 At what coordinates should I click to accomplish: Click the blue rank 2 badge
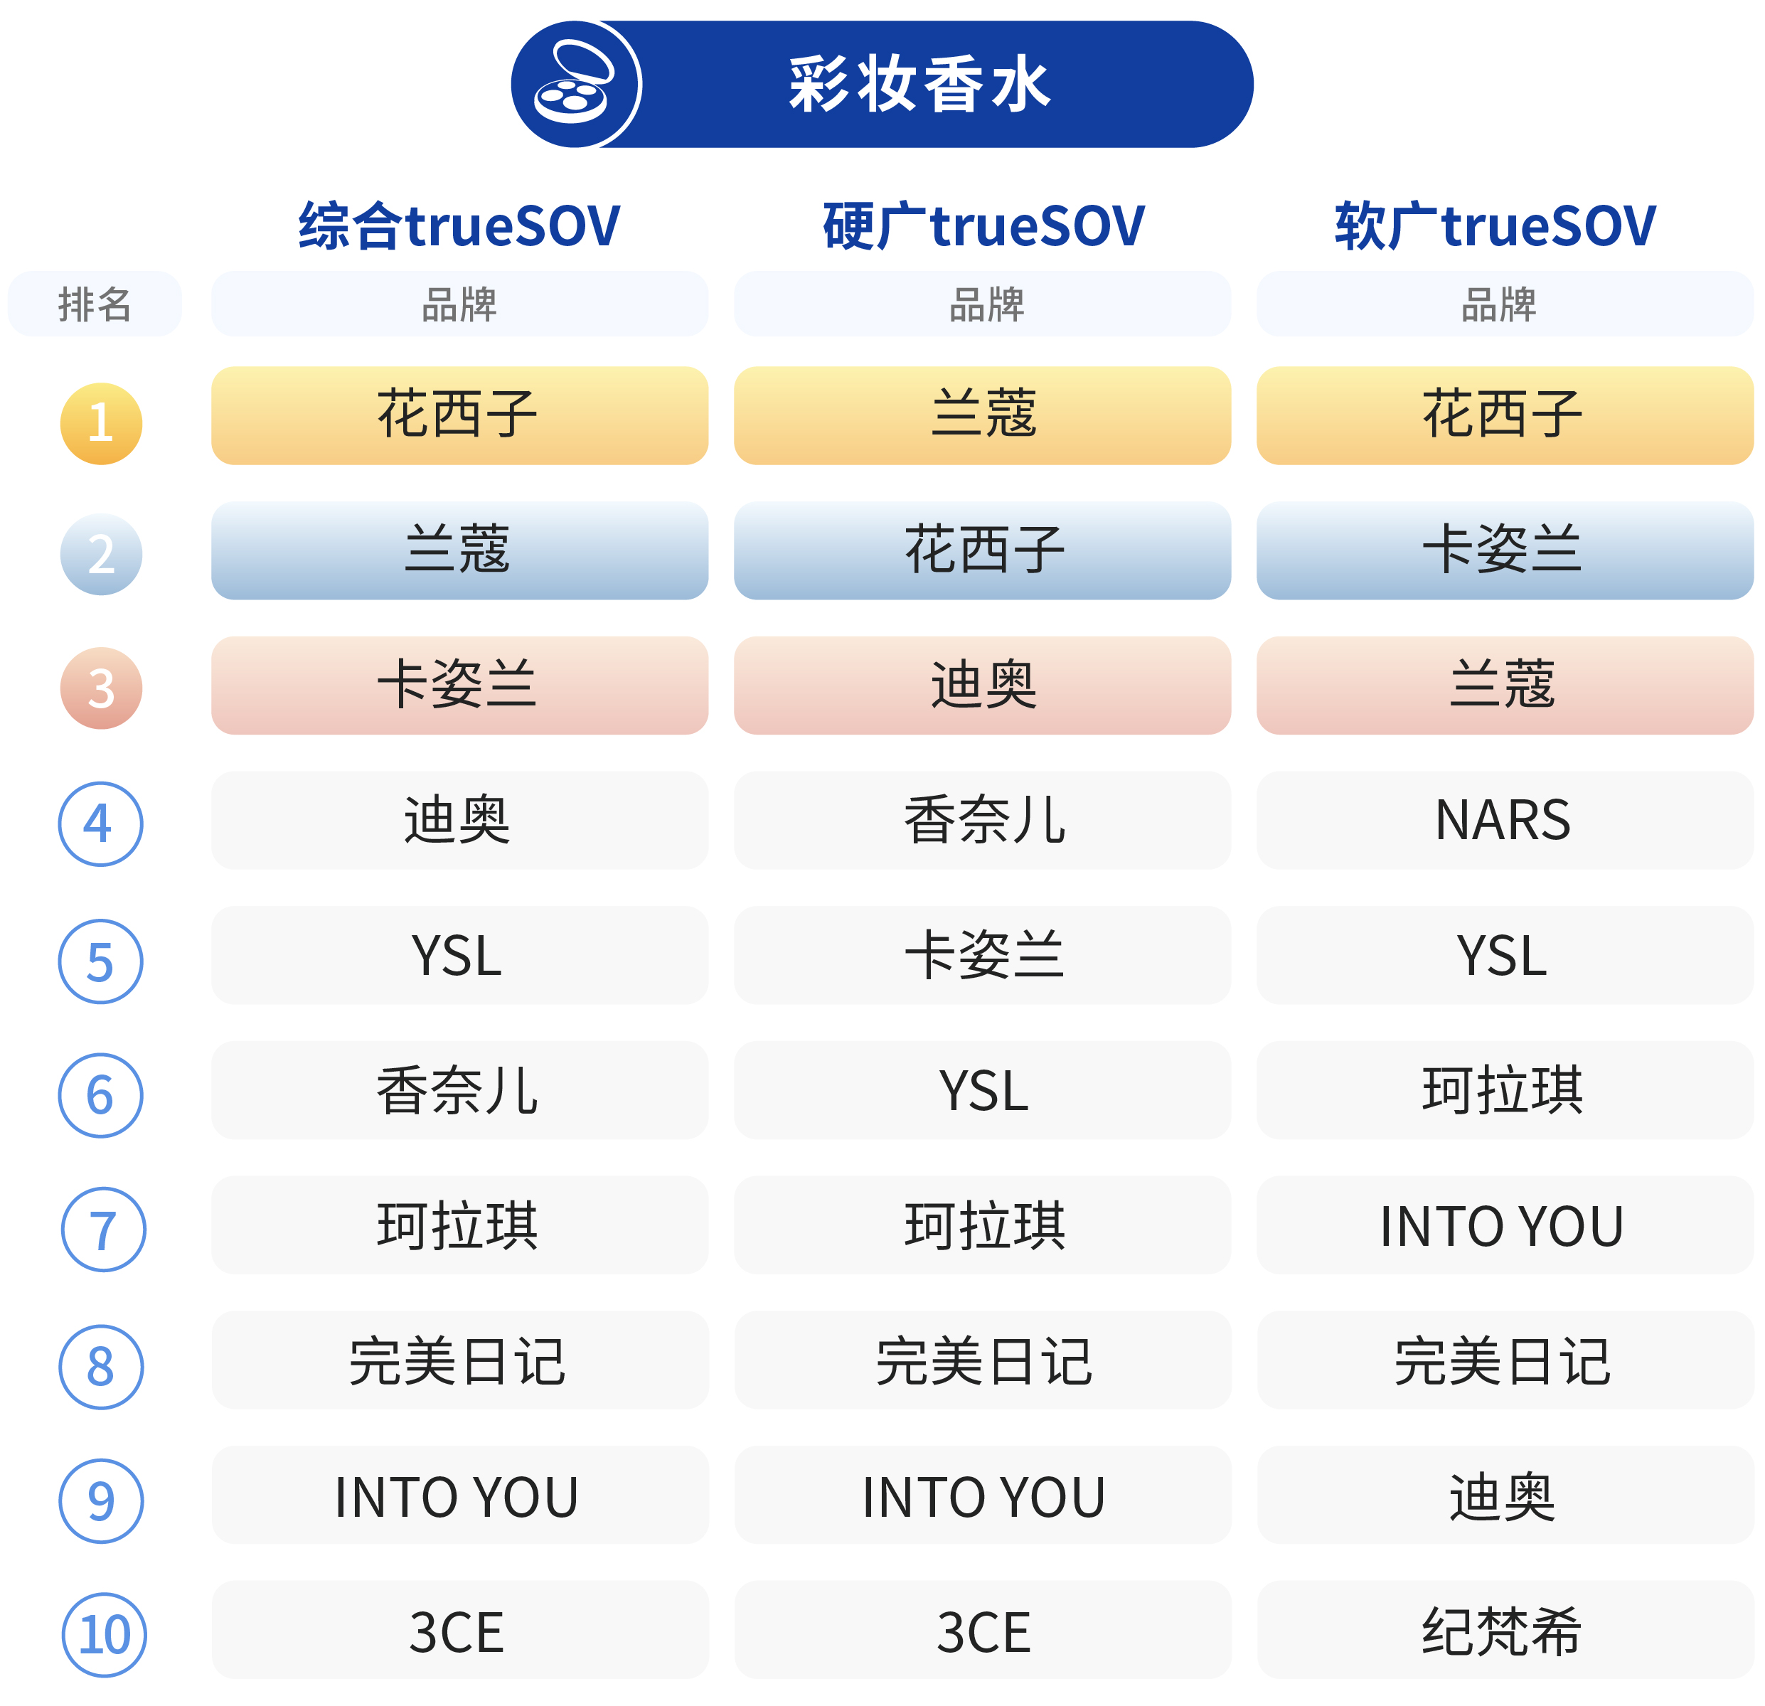point(101,554)
